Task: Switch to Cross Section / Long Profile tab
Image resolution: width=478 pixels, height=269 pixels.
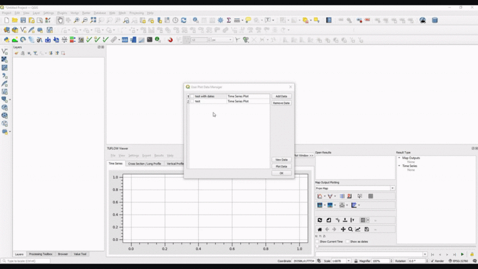Action: point(145,163)
